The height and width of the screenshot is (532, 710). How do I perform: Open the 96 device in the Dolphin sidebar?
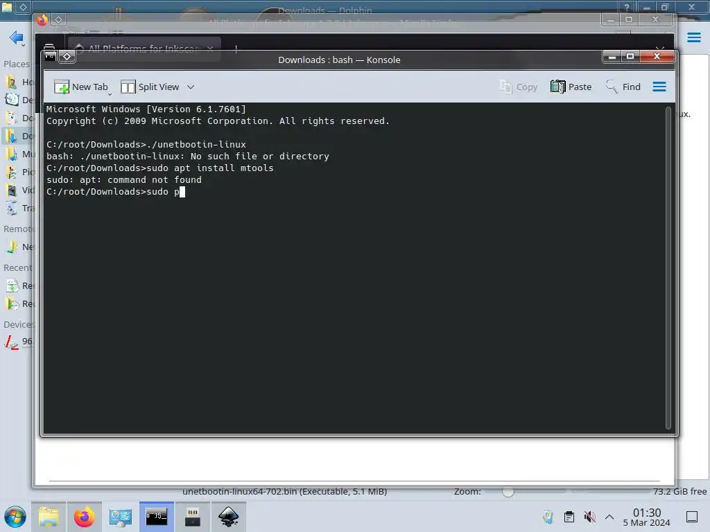[18, 342]
